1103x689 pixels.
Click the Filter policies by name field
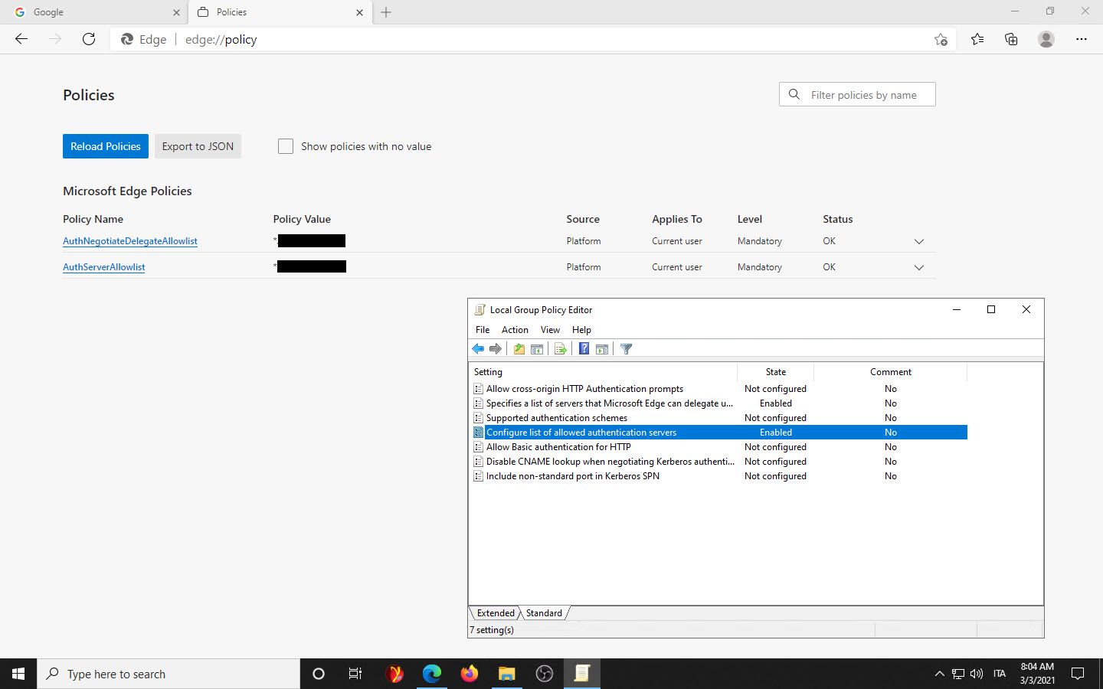coord(863,95)
